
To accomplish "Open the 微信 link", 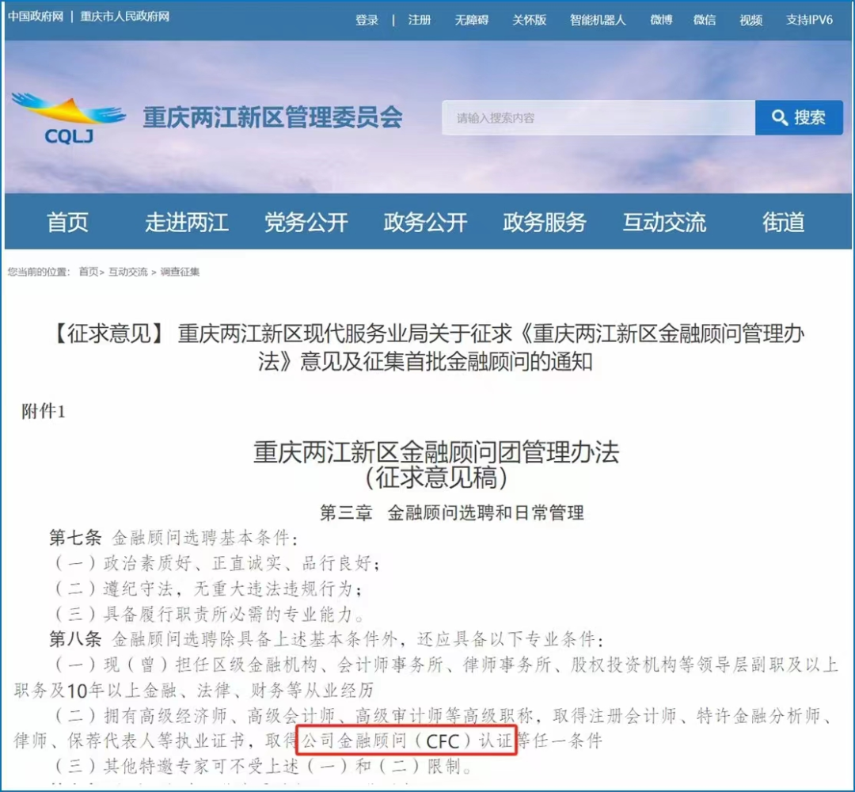I will click(x=705, y=20).
